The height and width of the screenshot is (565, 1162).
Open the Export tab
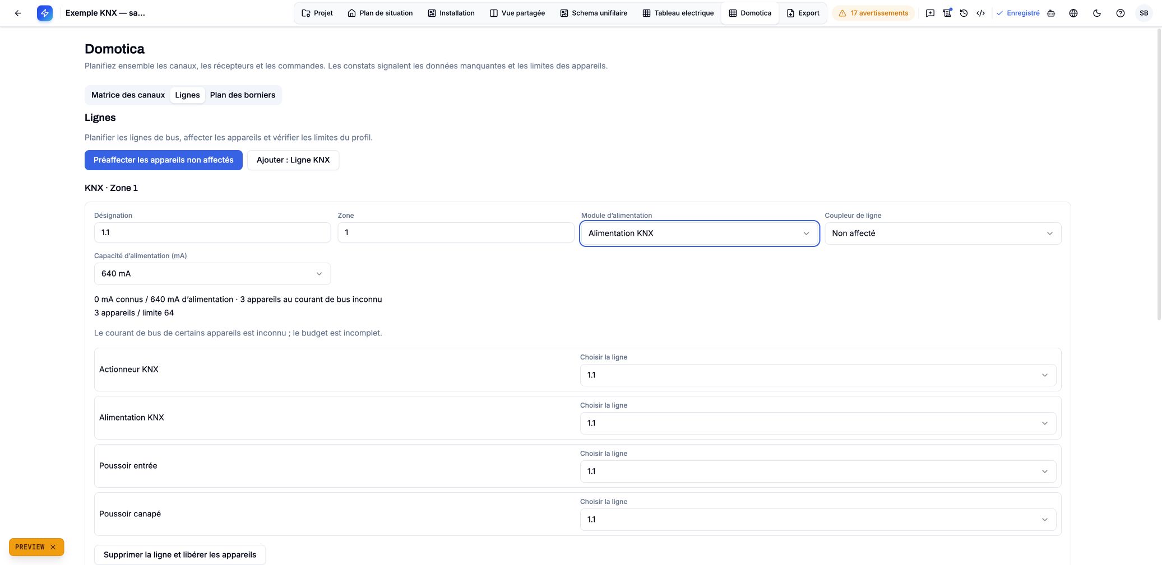(803, 13)
